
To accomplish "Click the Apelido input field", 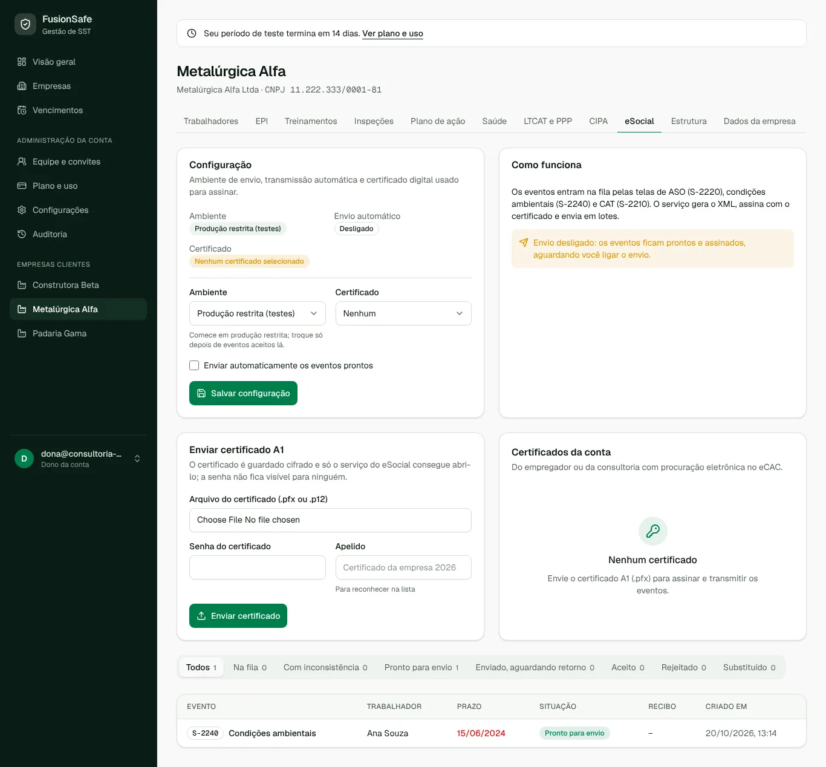I will click(x=403, y=567).
